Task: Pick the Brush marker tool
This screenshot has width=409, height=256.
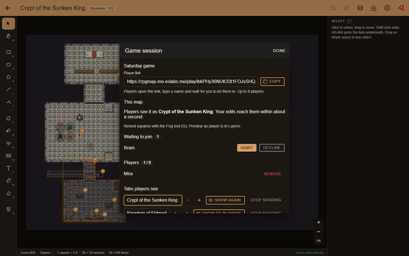Action: [x=9, y=131]
